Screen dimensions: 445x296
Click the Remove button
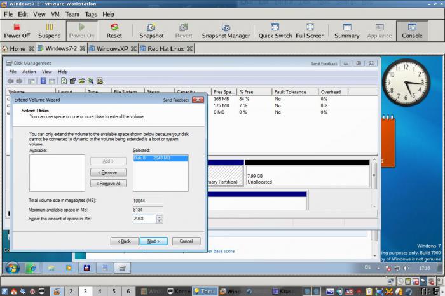click(108, 172)
